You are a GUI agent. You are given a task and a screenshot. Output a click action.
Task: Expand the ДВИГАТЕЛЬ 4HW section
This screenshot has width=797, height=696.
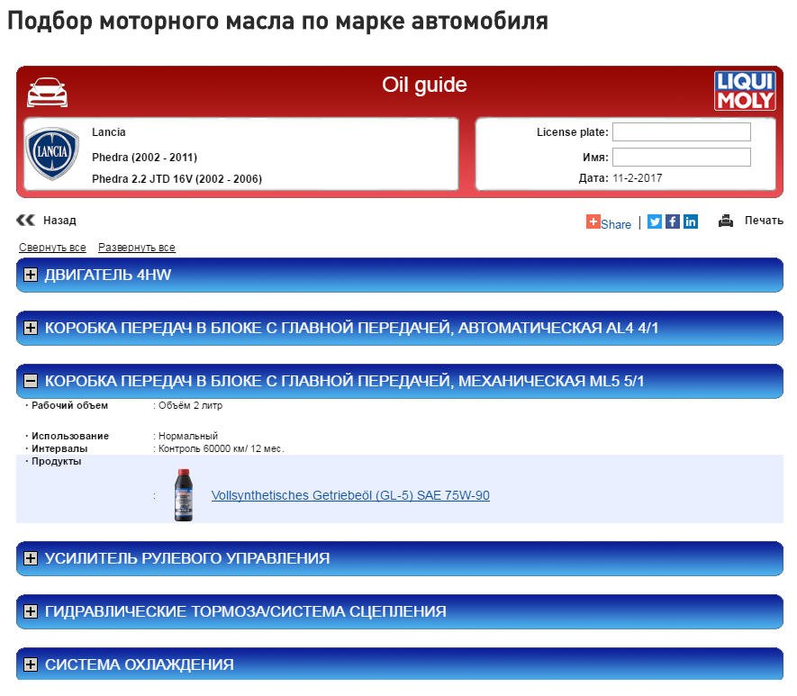pyautogui.click(x=31, y=276)
